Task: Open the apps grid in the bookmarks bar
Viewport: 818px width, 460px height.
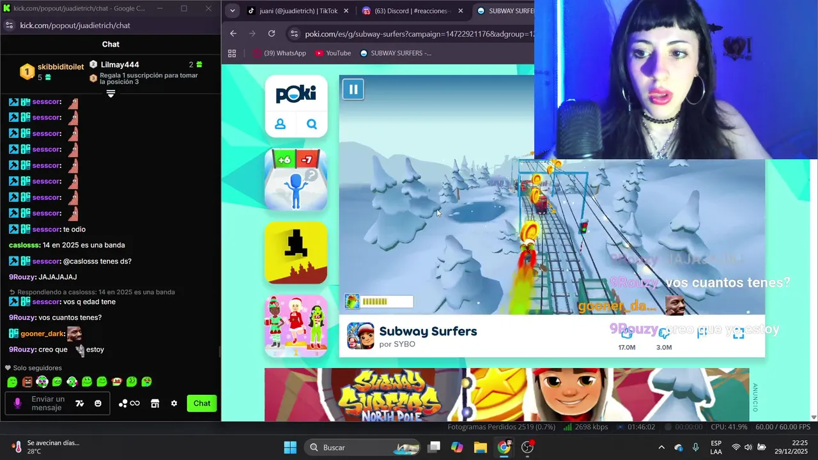Action: (232, 53)
